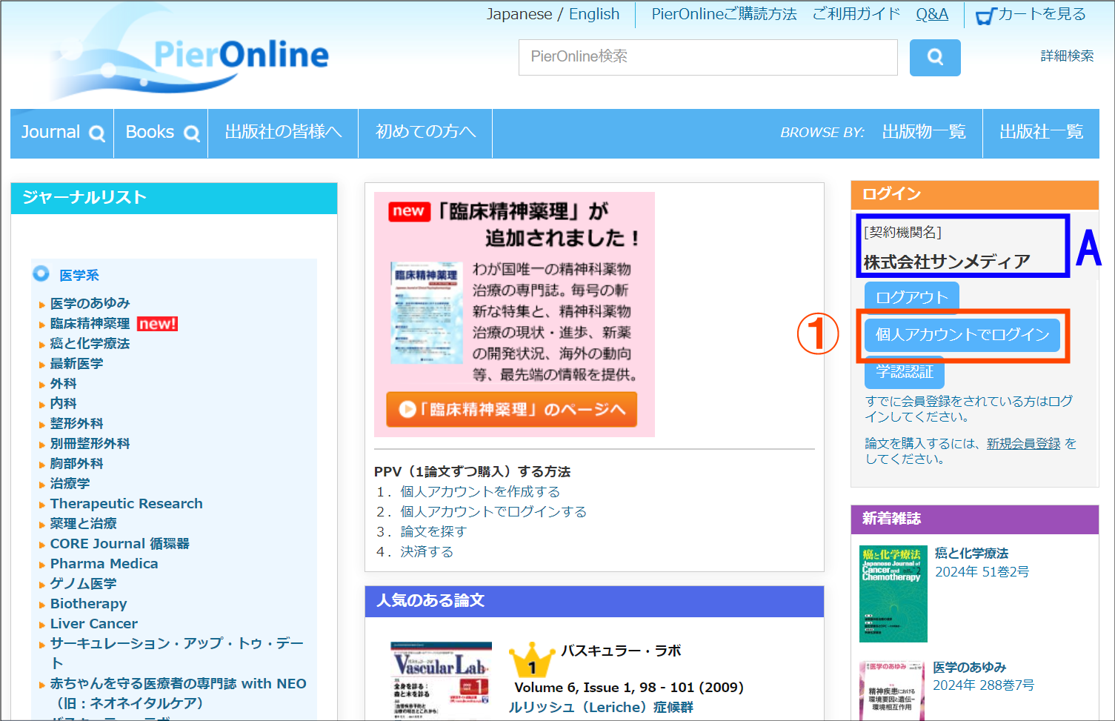Viewport: 1115px width, 721px height.
Task: Click 医学のあゆみ cover in 新着雑誌
Action: [x=892, y=691]
